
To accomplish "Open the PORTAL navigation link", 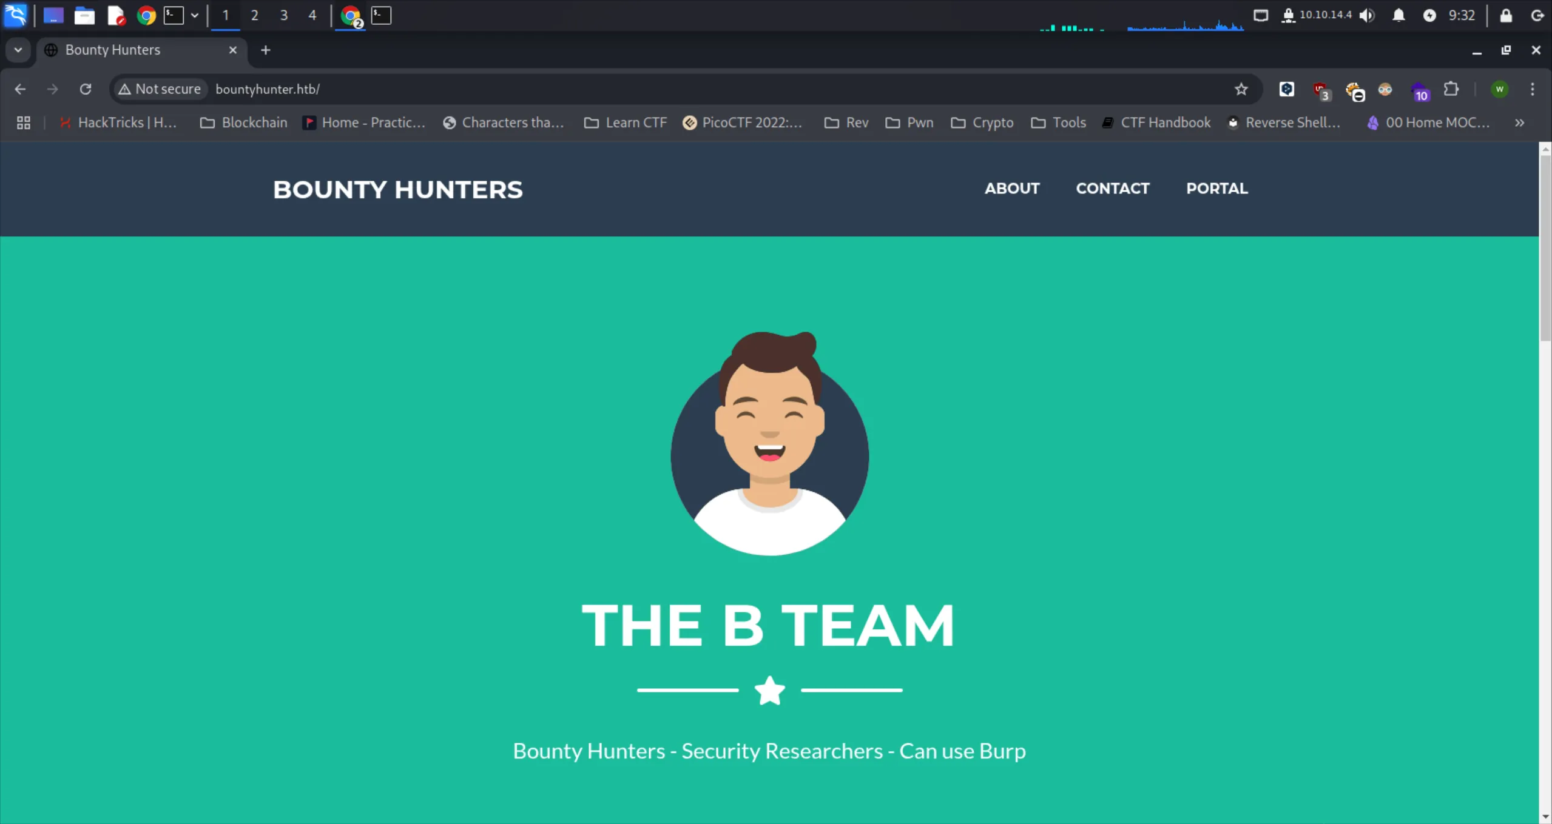I will click(x=1216, y=189).
